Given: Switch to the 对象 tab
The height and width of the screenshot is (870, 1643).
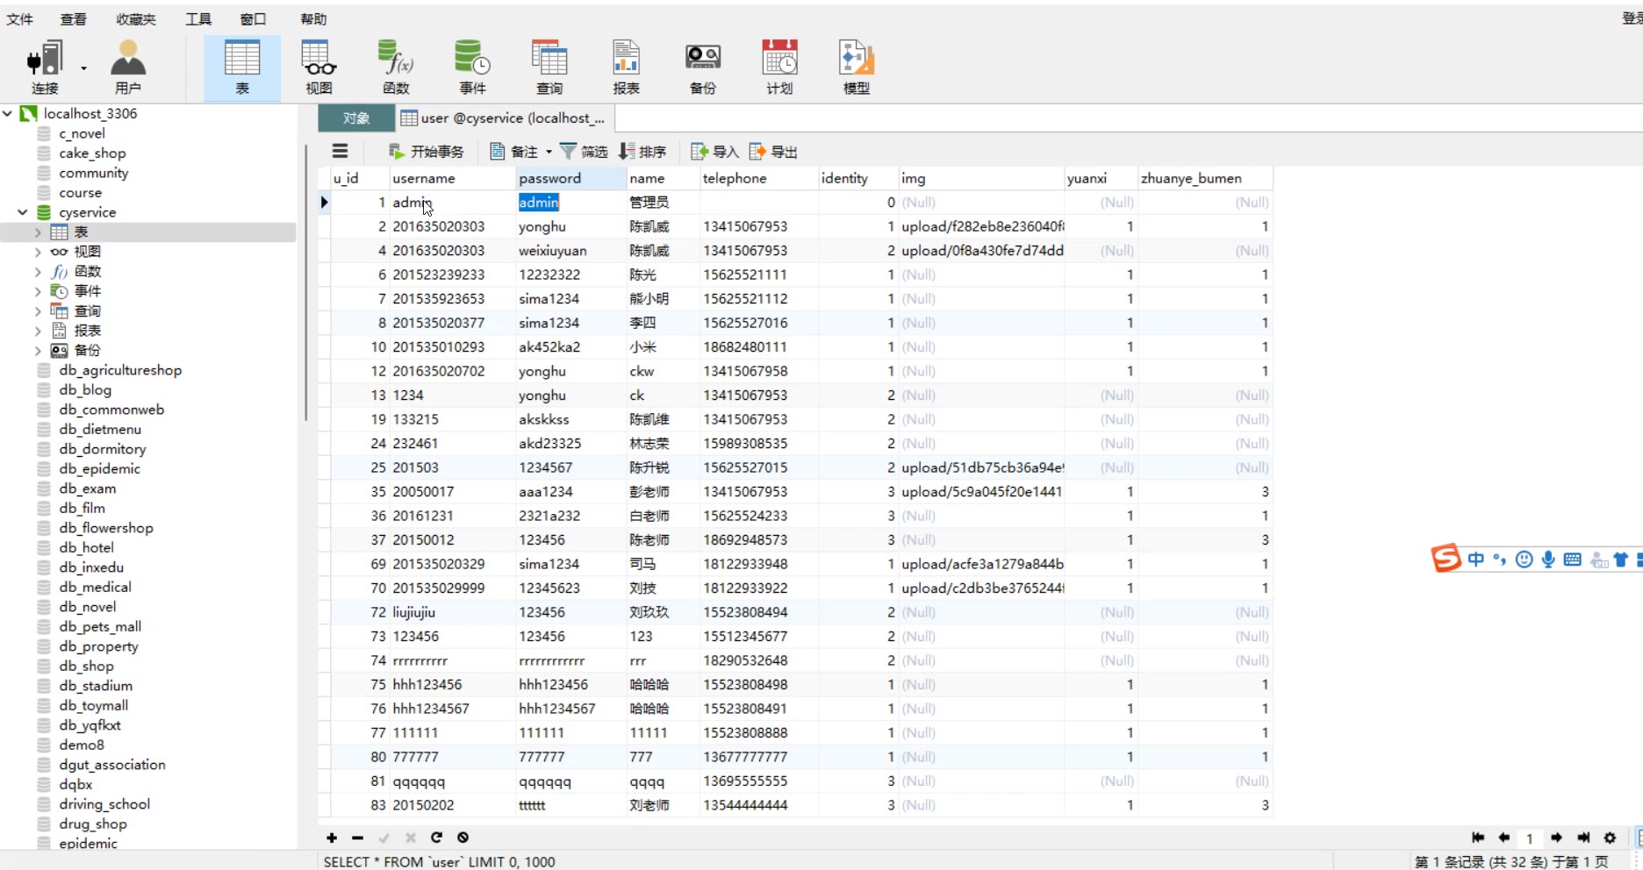Looking at the screenshot, I should (355, 118).
